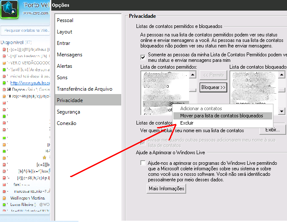
Task: Click status icon next to Dayson contact
Action: point(3,89)
